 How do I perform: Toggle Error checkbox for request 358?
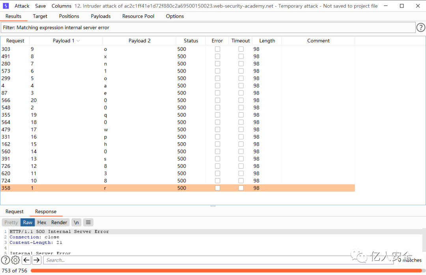(x=217, y=188)
